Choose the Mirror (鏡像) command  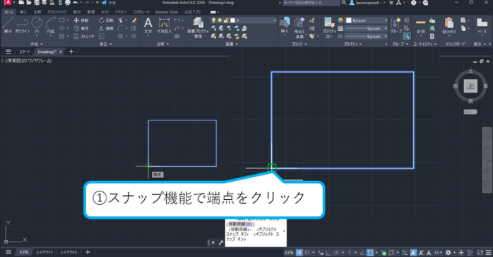[x=106, y=28]
